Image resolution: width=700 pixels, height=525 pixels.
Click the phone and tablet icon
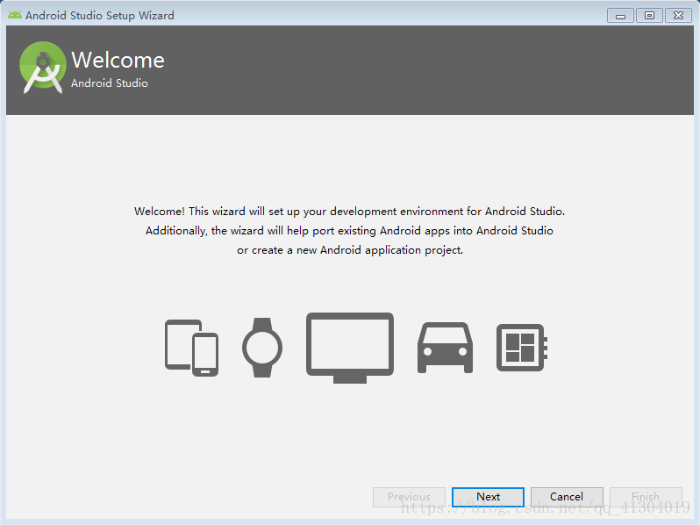[x=191, y=348]
